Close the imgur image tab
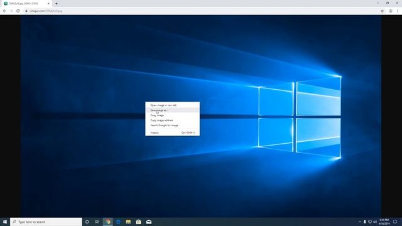Screen dimensions: 402x226 [x=48, y=4]
